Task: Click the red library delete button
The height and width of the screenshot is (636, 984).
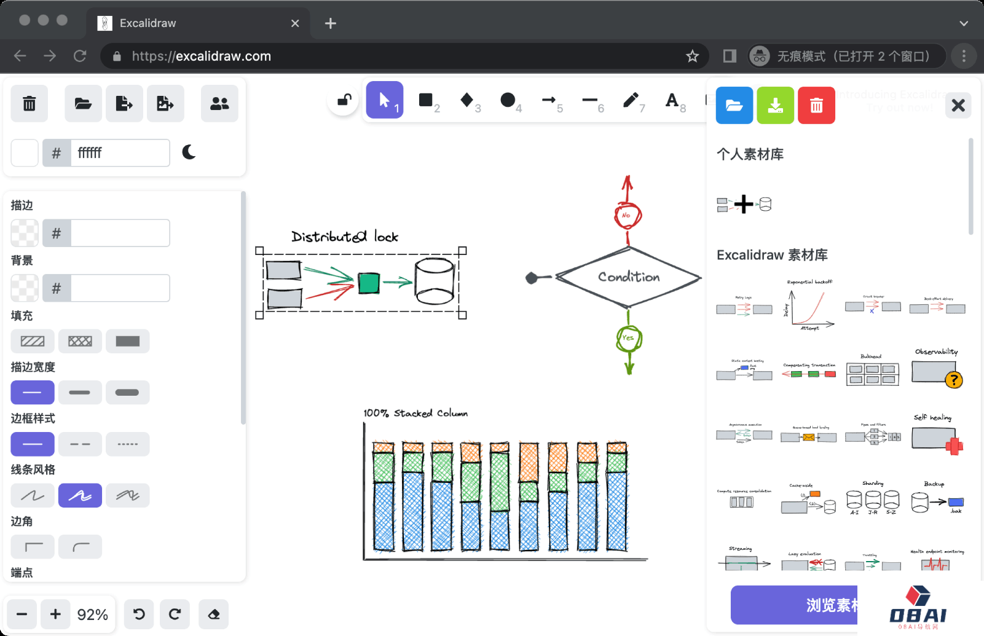Action: pos(816,106)
